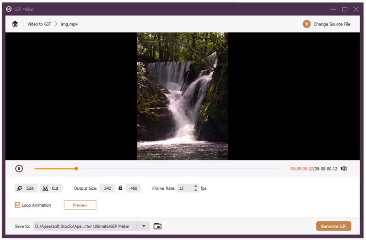Viewport: 366px width, 240px height.
Task: Click the frame rate value field
Action: pyautogui.click(x=185, y=188)
